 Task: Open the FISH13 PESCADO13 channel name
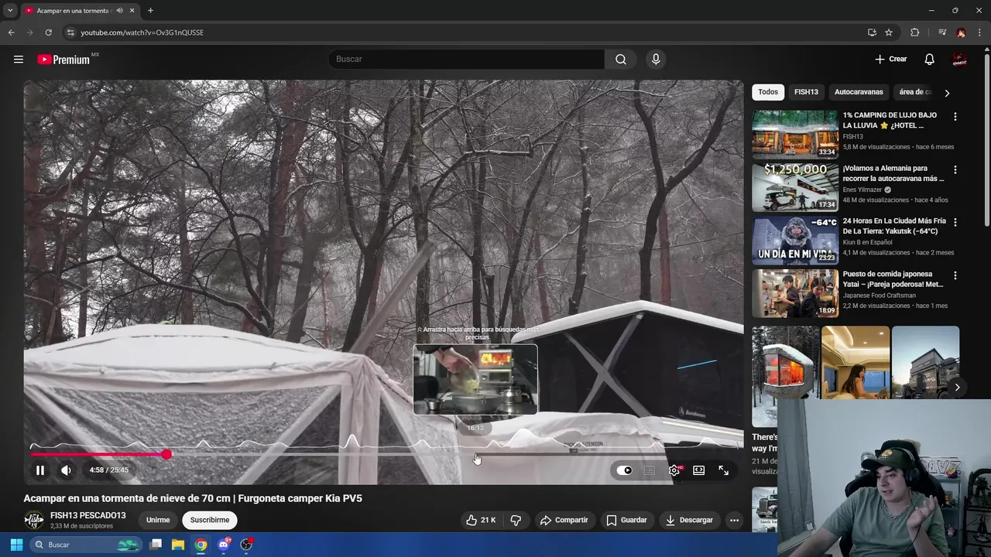pos(87,515)
